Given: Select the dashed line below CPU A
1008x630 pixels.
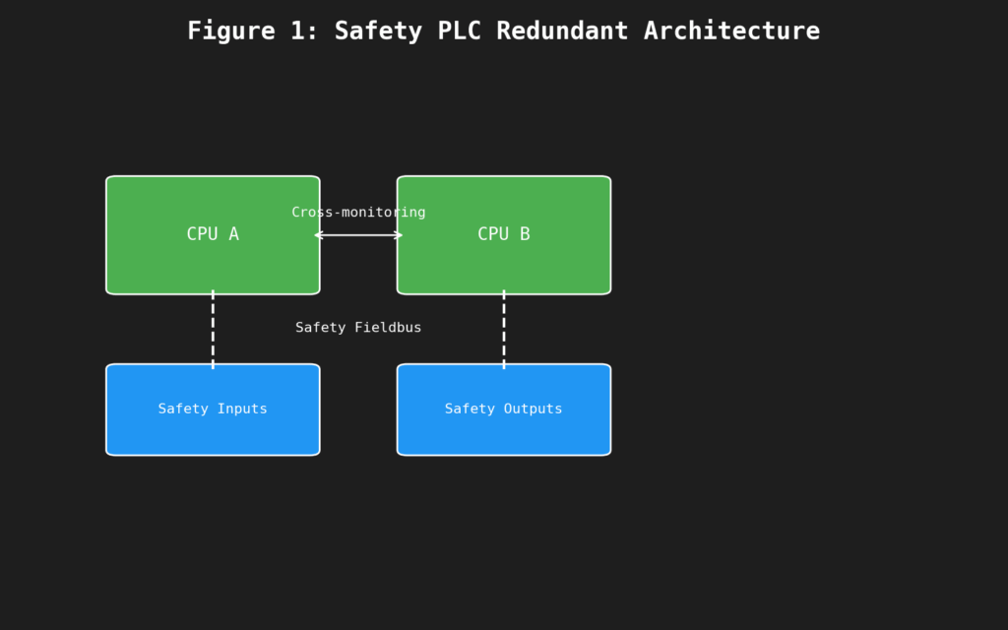Looking at the screenshot, I should 213,328.
